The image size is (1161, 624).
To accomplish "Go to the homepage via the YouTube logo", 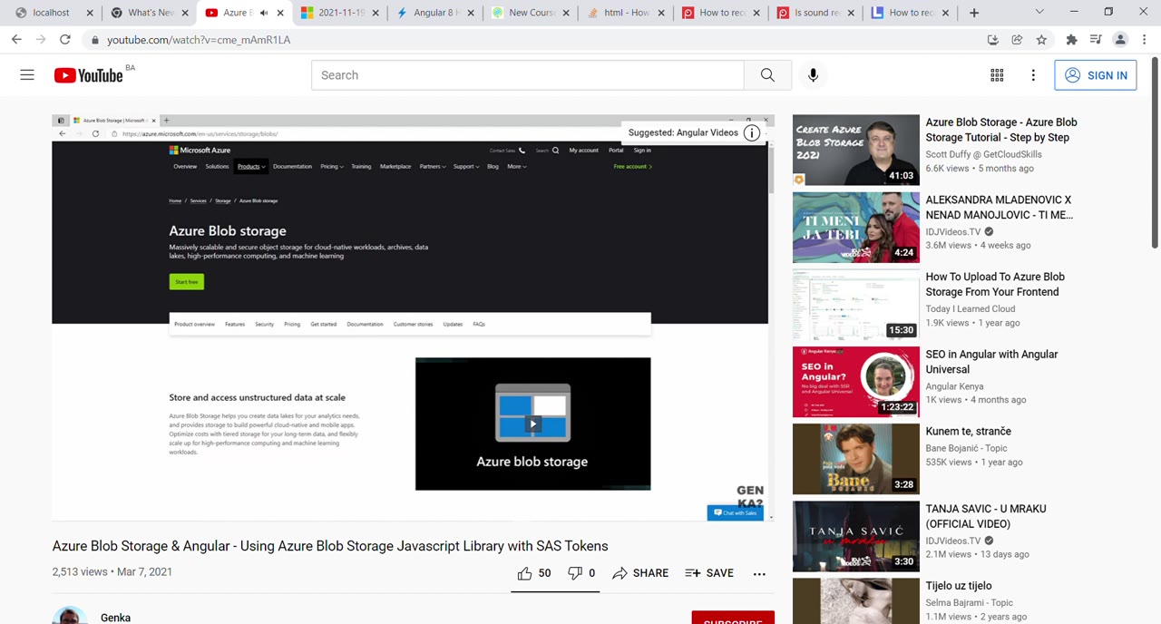I will point(88,75).
